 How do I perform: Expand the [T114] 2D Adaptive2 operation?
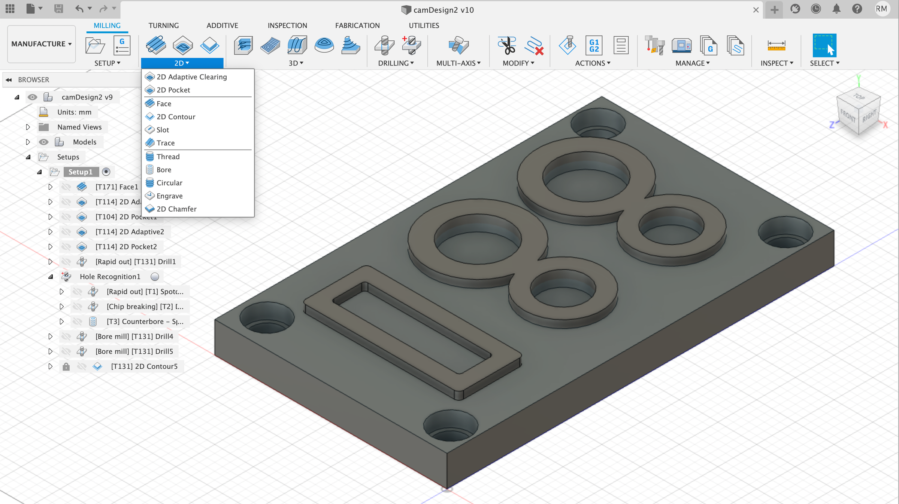(51, 231)
